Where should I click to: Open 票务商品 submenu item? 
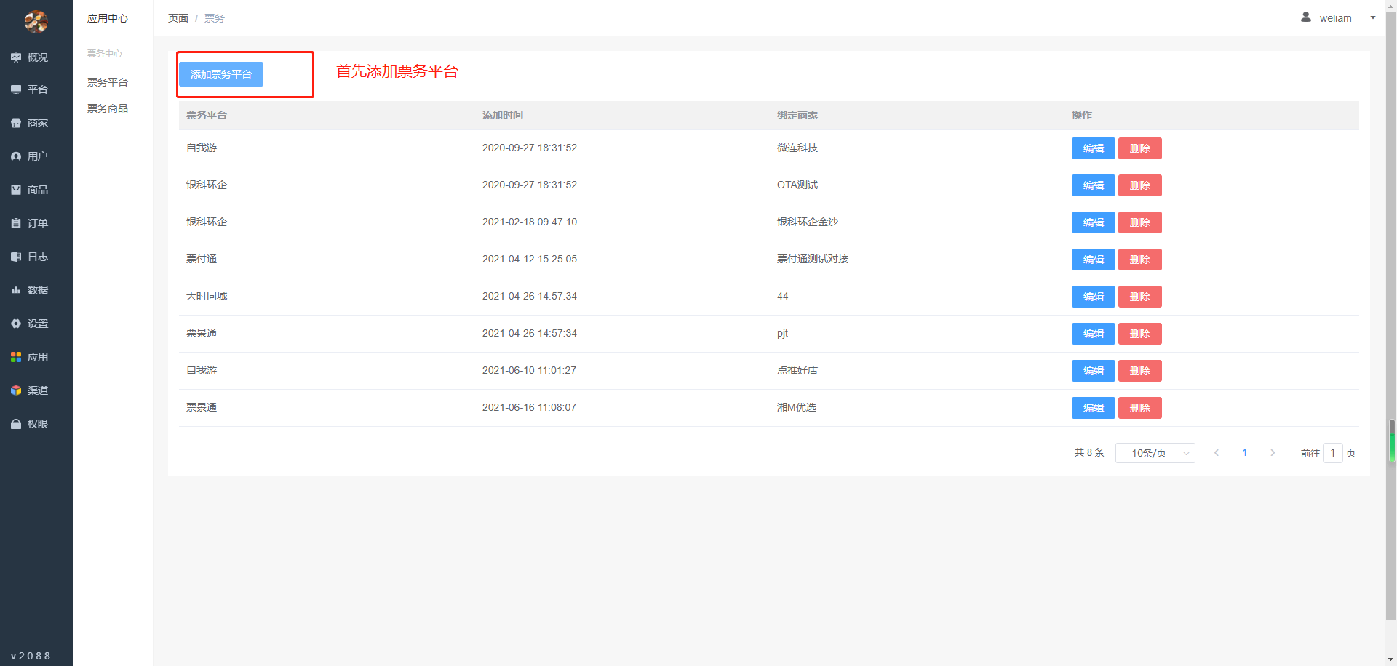tap(108, 108)
